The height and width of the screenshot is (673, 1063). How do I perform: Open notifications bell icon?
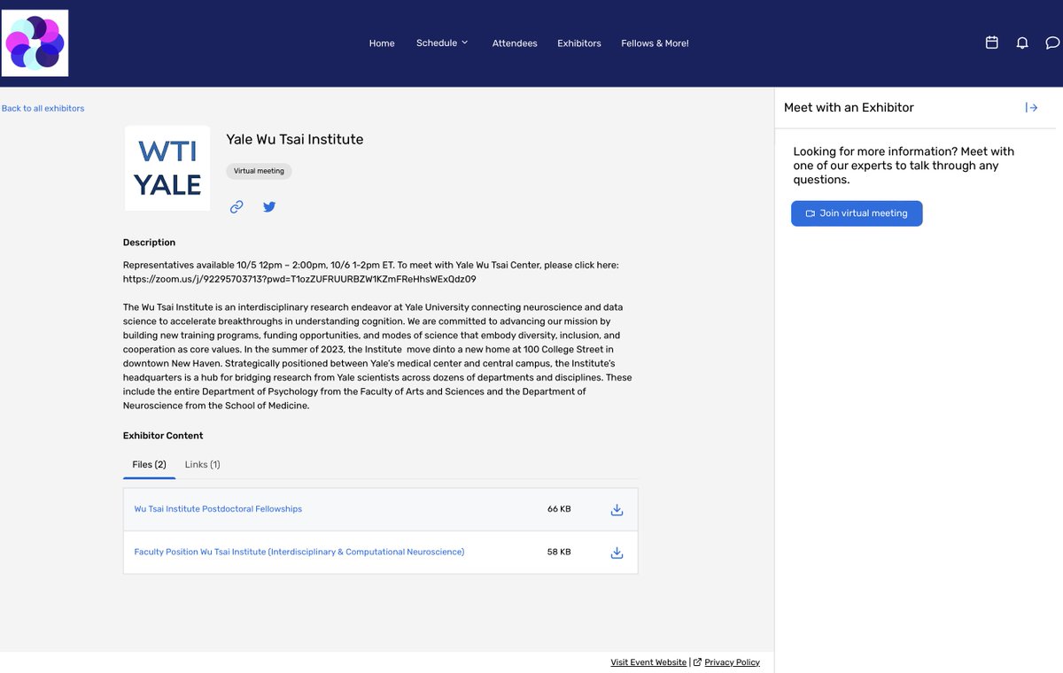(1022, 43)
